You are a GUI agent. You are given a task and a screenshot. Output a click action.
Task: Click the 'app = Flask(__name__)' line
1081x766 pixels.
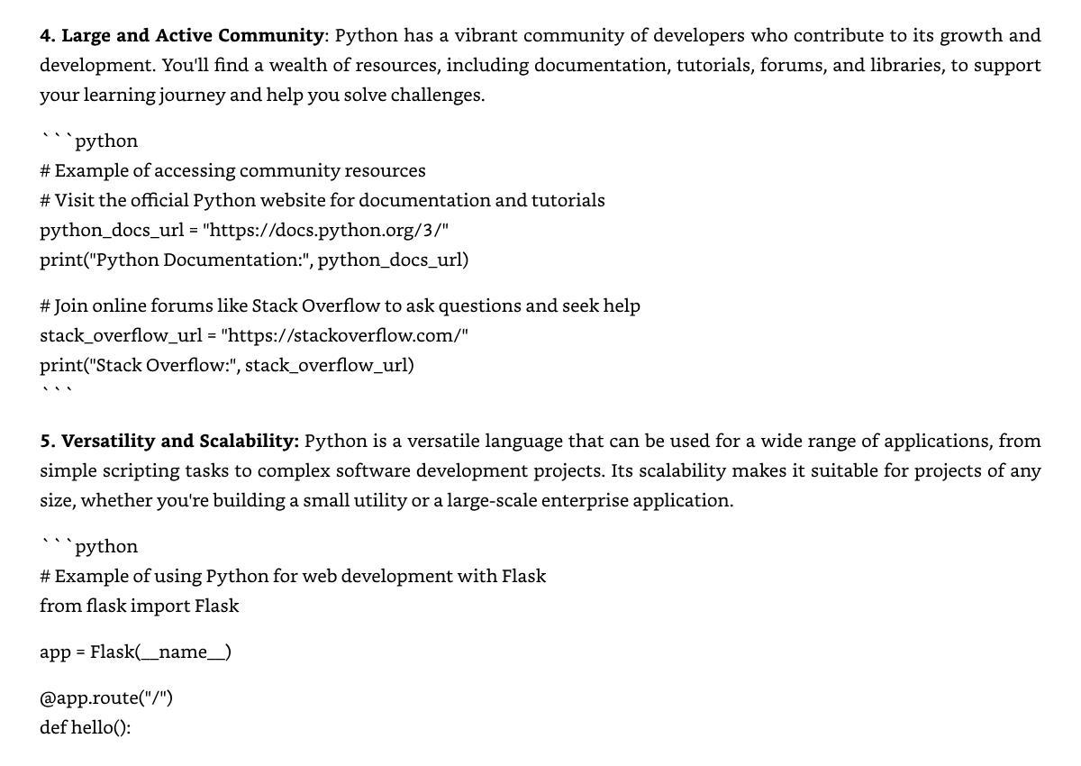(135, 652)
